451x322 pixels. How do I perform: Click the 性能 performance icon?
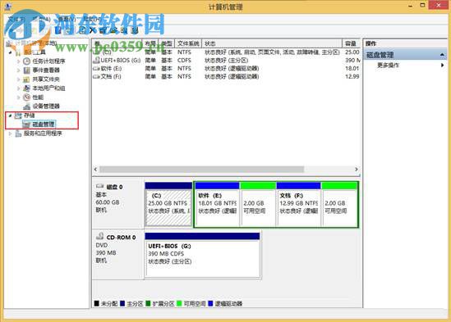tap(26, 98)
